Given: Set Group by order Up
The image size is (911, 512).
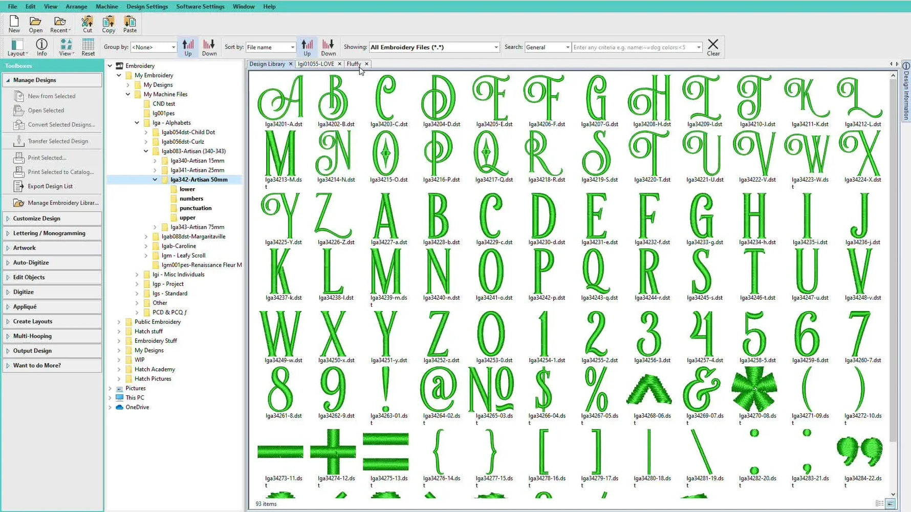Looking at the screenshot, I should tap(188, 47).
